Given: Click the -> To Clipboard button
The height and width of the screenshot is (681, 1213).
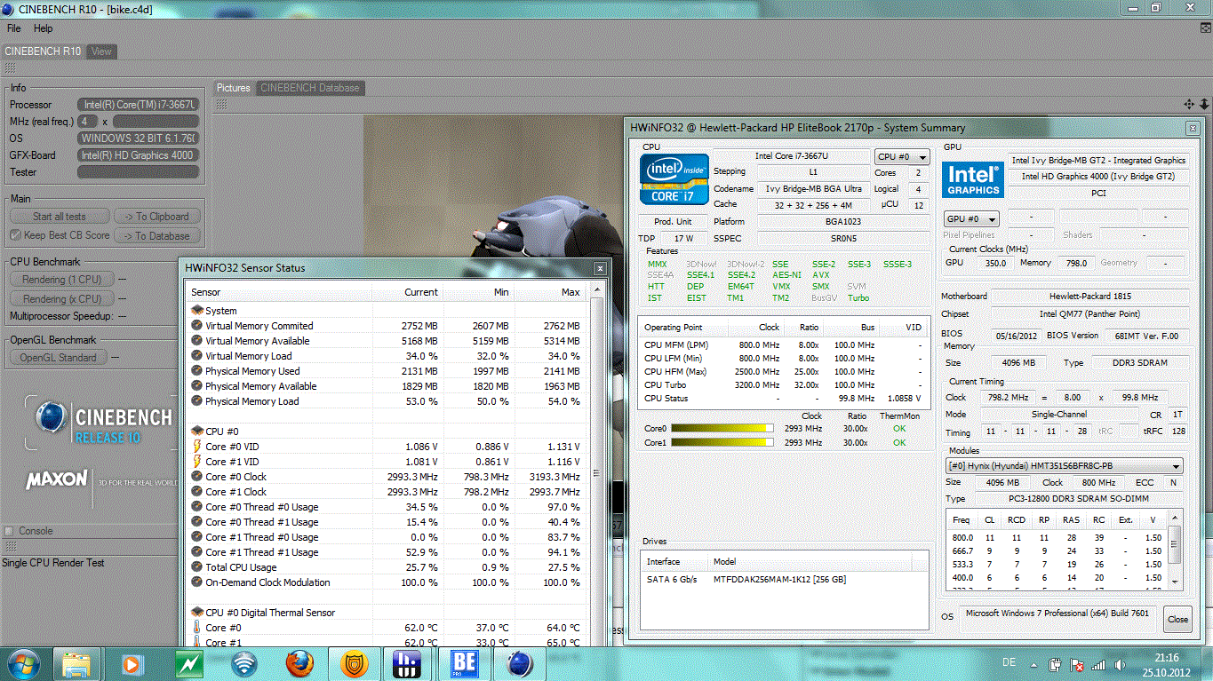Looking at the screenshot, I should (x=156, y=216).
